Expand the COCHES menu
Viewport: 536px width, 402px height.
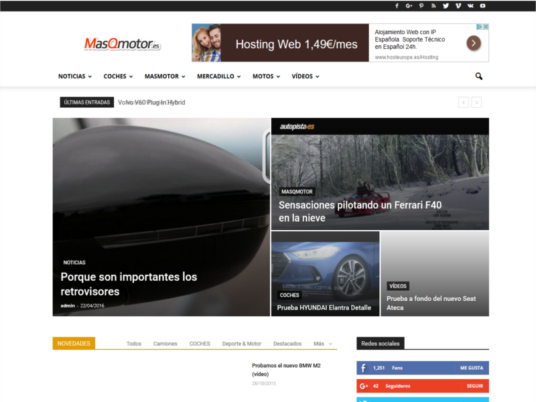point(119,76)
